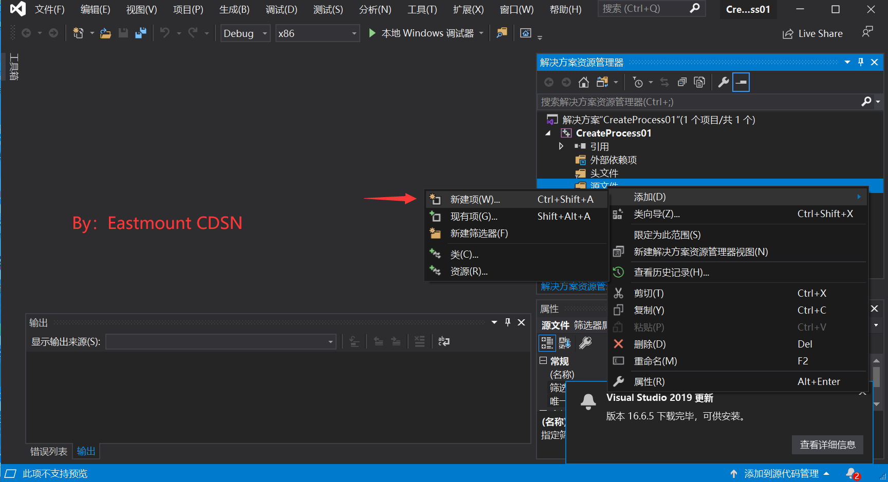Click the Open File folder icon
Viewport: 888px width, 482px height.
[x=105, y=33]
